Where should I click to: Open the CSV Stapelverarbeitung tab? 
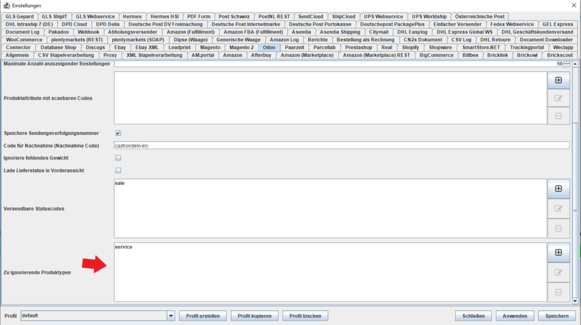(66, 55)
